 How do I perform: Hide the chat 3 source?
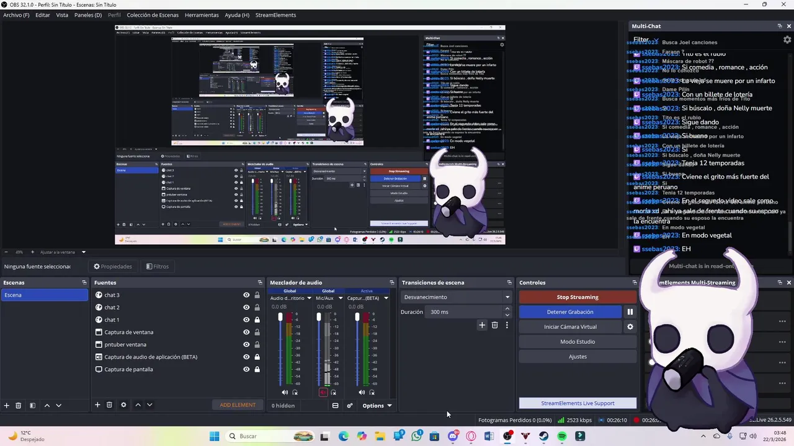click(246, 295)
